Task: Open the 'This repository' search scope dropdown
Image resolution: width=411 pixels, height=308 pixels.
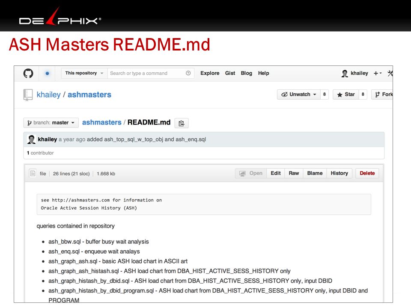Action: tap(84, 73)
